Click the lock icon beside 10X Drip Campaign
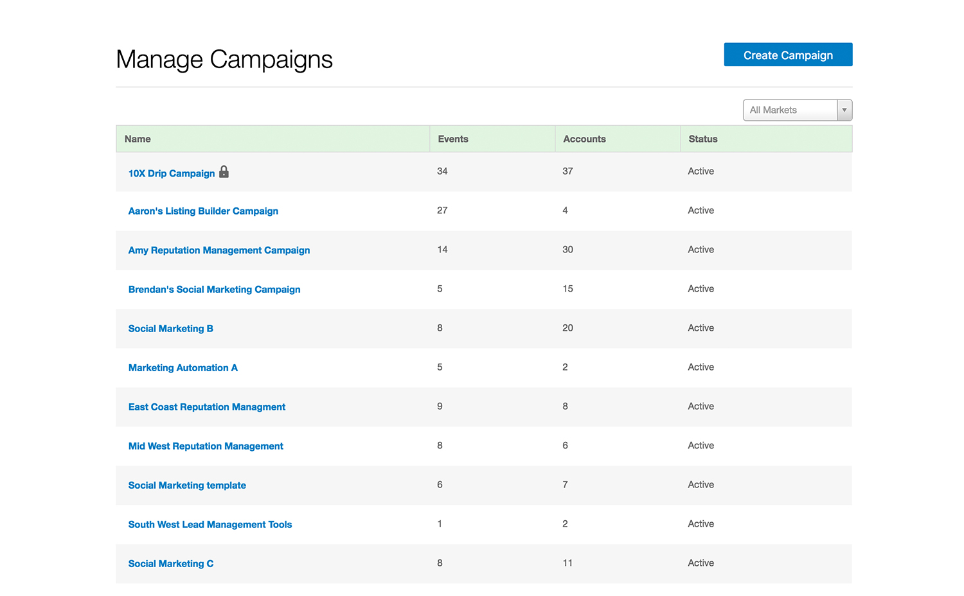964x596 pixels. click(x=224, y=172)
